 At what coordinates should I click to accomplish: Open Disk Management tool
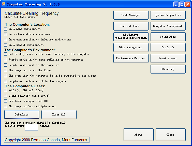point(131,48)
